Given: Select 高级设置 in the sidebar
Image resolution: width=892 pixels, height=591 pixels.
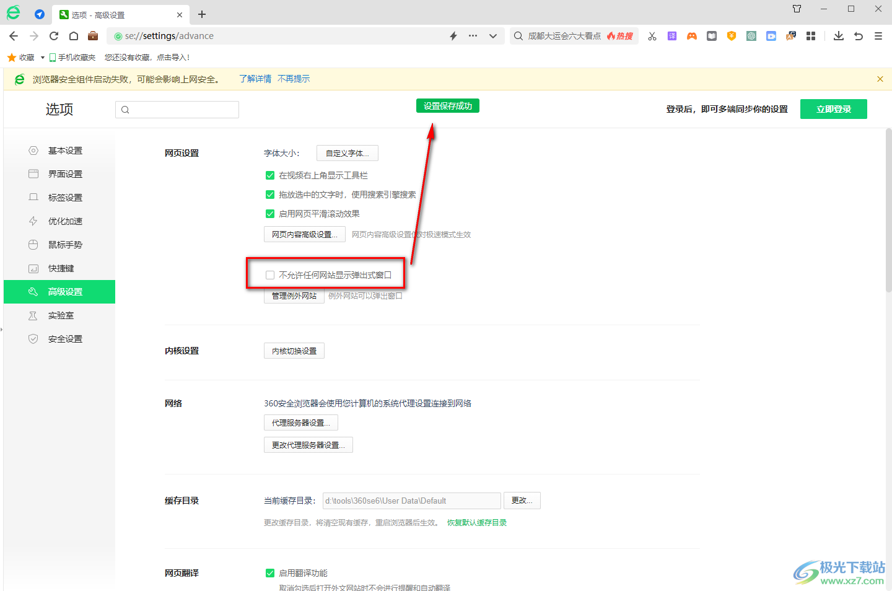Looking at the screenshot, I should [59, 292].
